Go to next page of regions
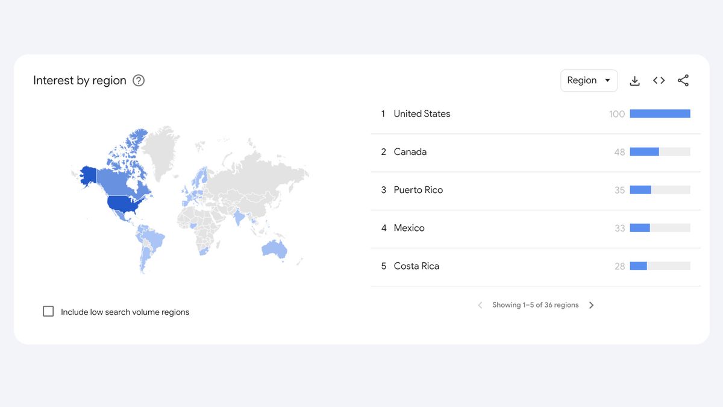 [591, 305]
